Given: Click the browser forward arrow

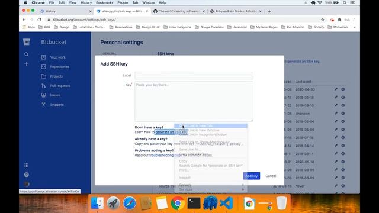Looking at the screenshot, I should (x=31, y=20).
